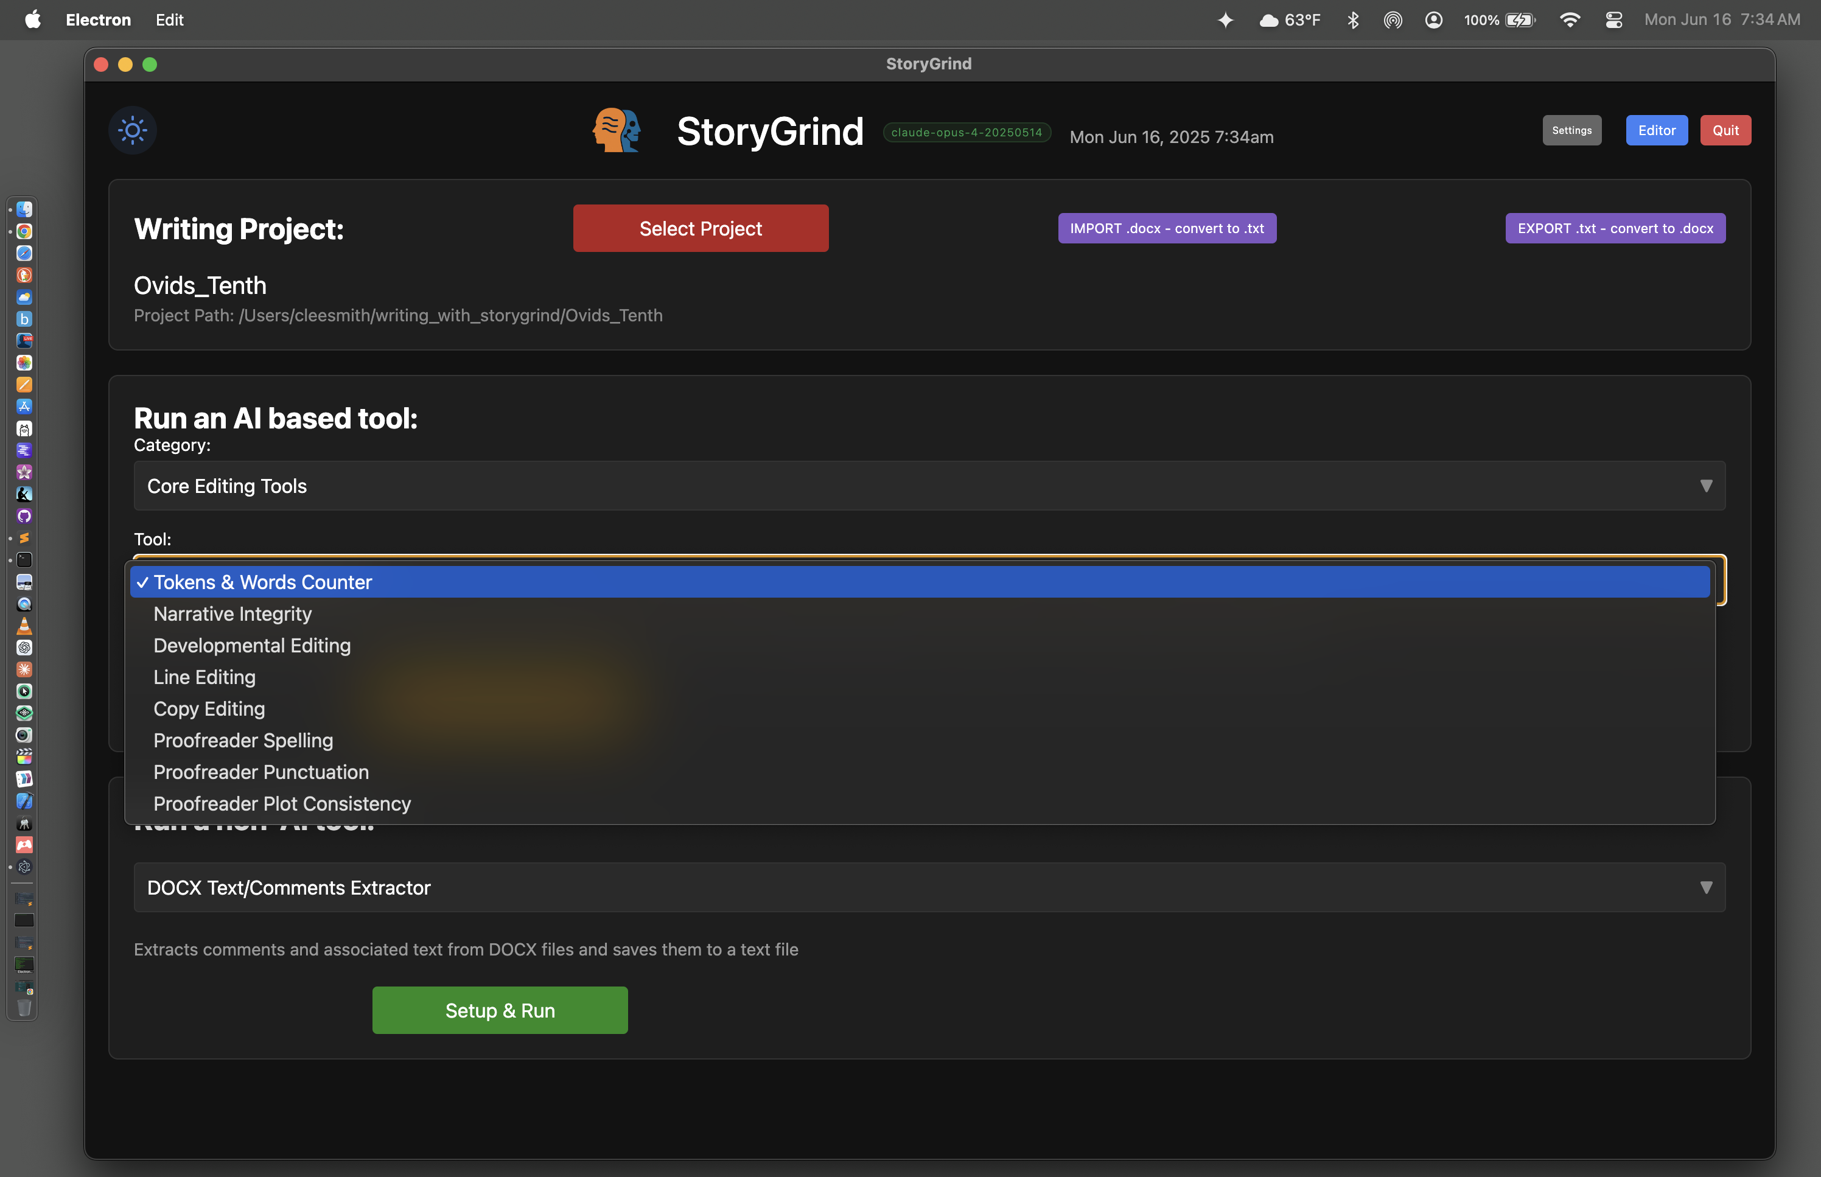
Task: Click the weather 63°F menu bar item
Action: pos(1290,20)
